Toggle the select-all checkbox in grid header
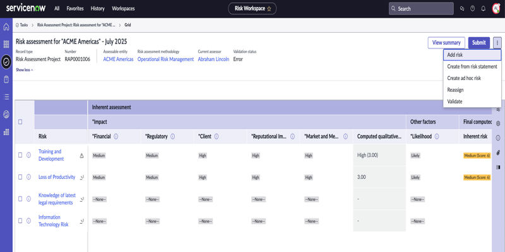 click(20, 122)
